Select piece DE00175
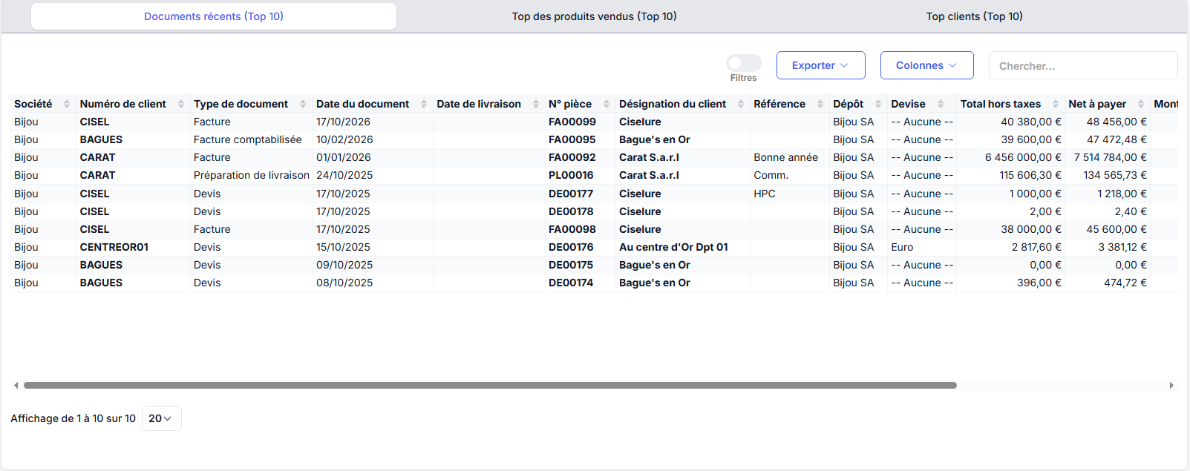The height and width of the screenshot is (471, 1190). [x=571, y=265]
